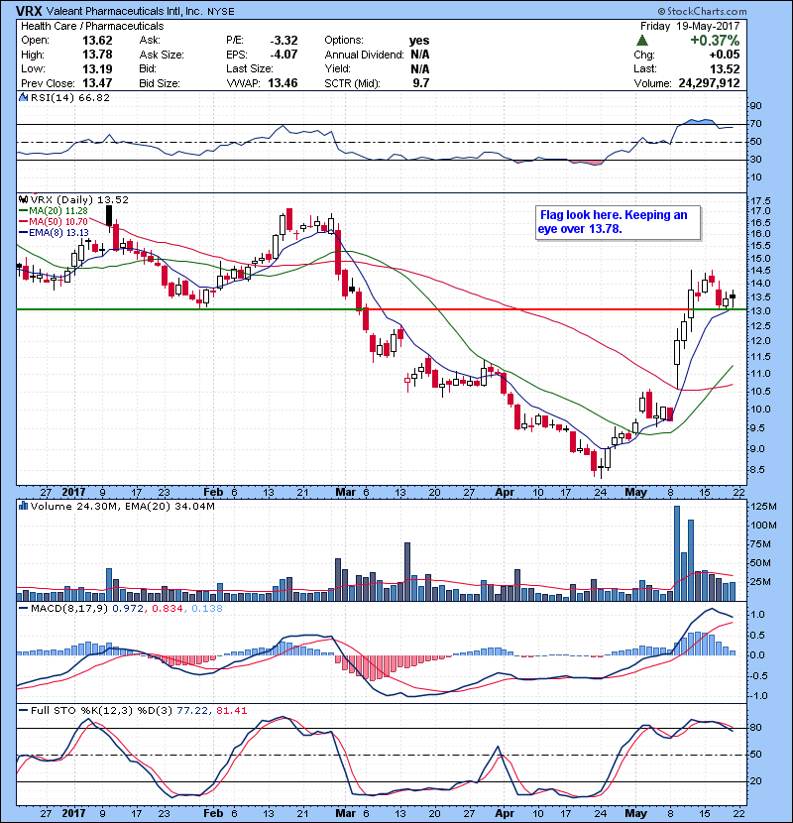Click the Health Care / Pharmaceuticals sector label
The width and height of the screenshot is (793, 823).
(92, 26)
